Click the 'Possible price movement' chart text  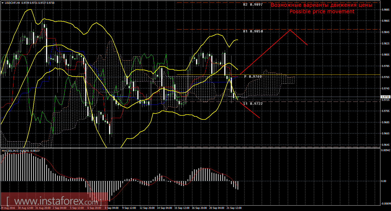tap(322, 12)
